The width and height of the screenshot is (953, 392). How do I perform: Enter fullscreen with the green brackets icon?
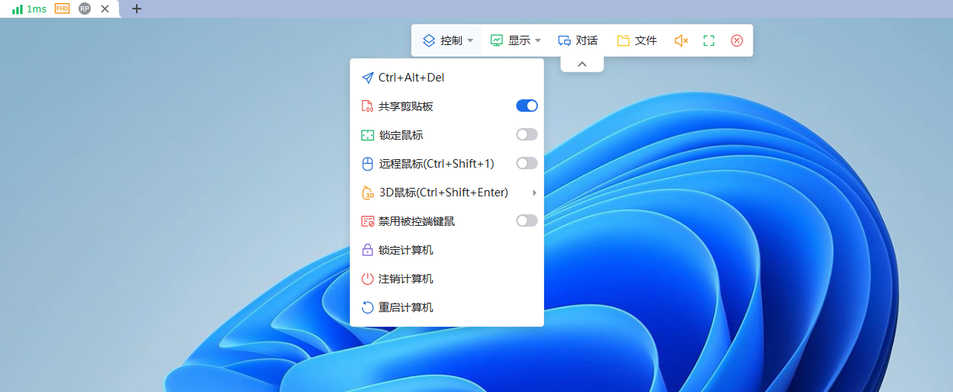click(708, 40)
